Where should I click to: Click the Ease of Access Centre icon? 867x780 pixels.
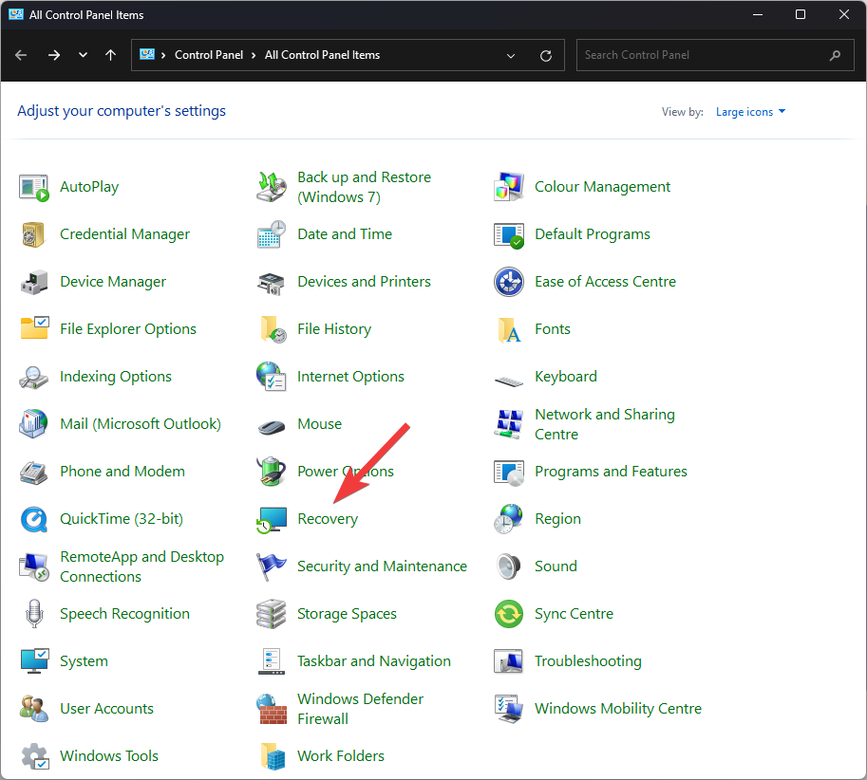509,282
